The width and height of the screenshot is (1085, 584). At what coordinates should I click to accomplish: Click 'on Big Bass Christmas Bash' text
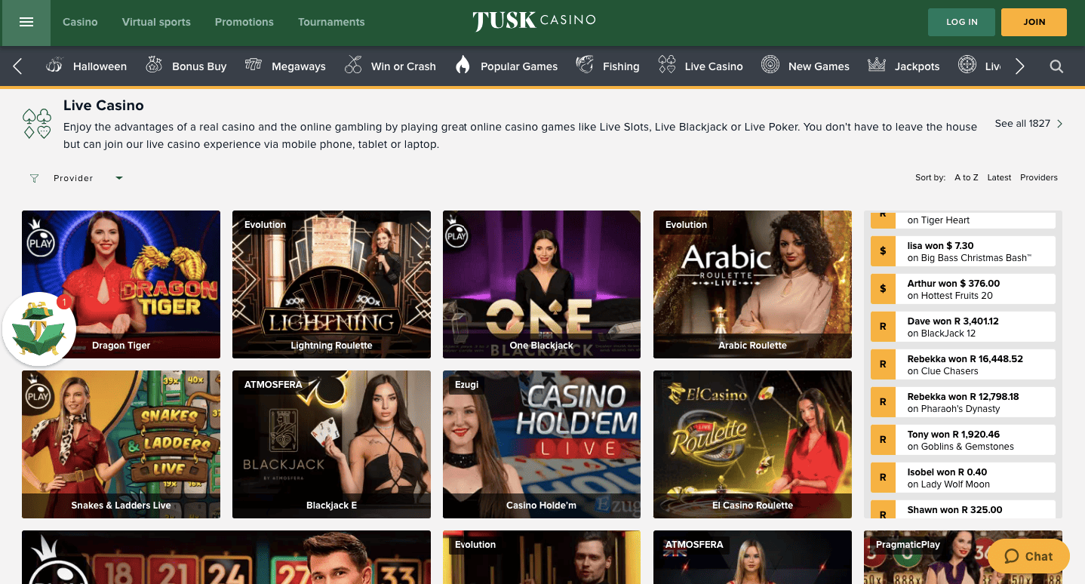click(x=970, y=258)
